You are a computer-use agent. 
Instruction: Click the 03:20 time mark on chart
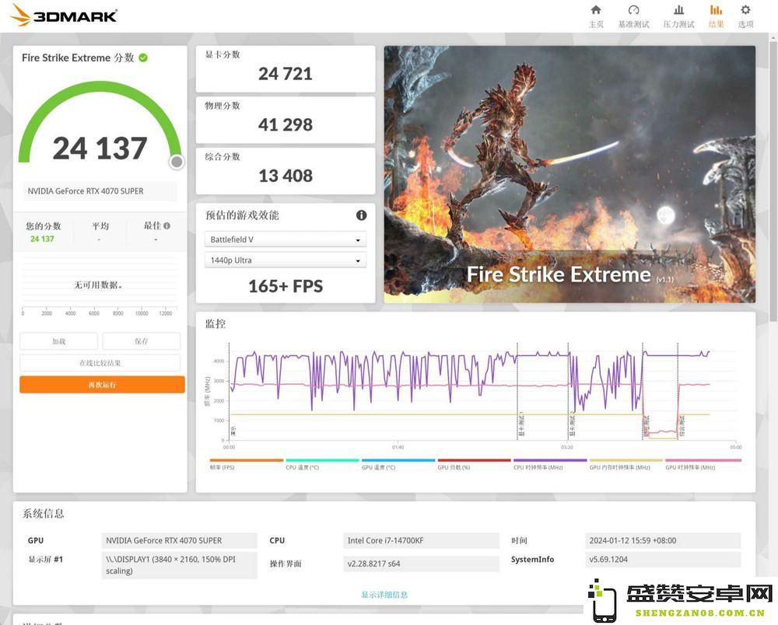tap(566, 447)
